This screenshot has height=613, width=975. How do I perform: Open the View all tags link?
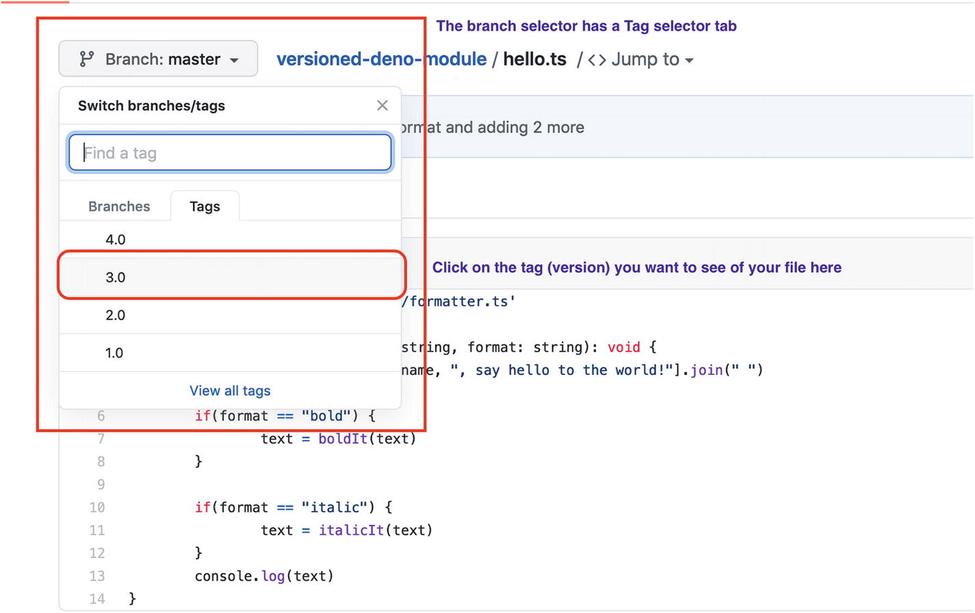click(230, 391)
